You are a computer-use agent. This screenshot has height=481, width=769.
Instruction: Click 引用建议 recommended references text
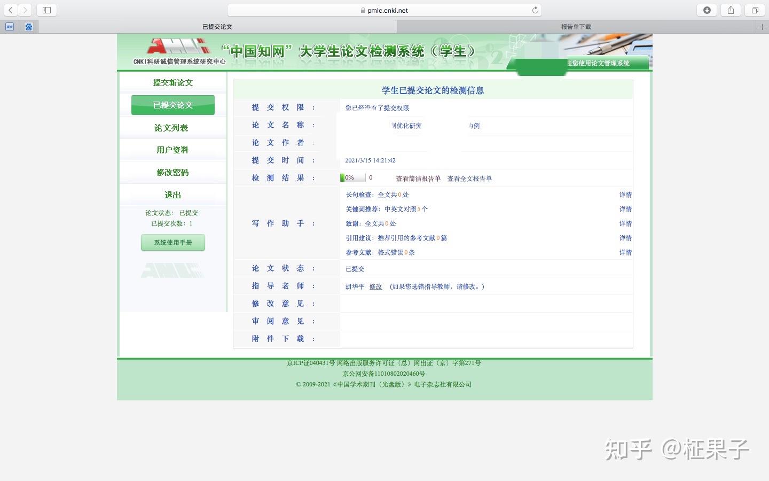[x=396, y=238]
